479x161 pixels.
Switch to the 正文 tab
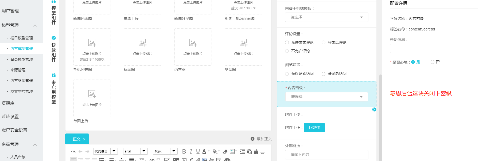tap(76, 139)
